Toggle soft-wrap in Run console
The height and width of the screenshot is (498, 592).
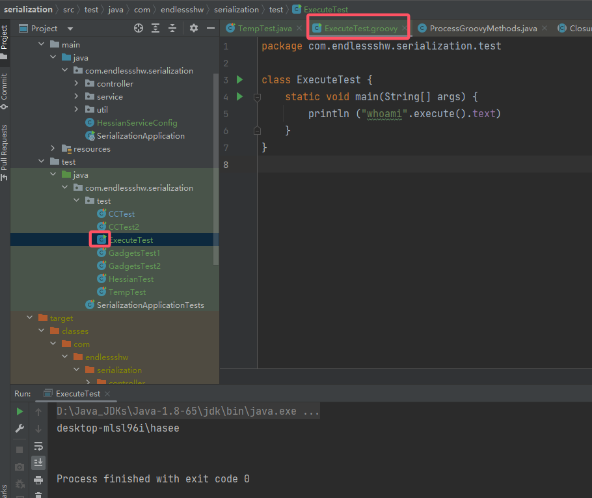coord(38,446)
